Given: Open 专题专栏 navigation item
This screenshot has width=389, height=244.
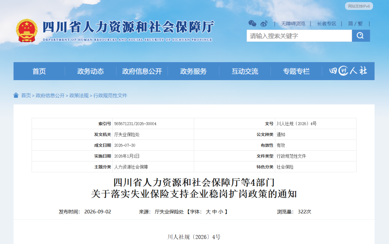Looking at the screenshot, I should pos(296,71).
